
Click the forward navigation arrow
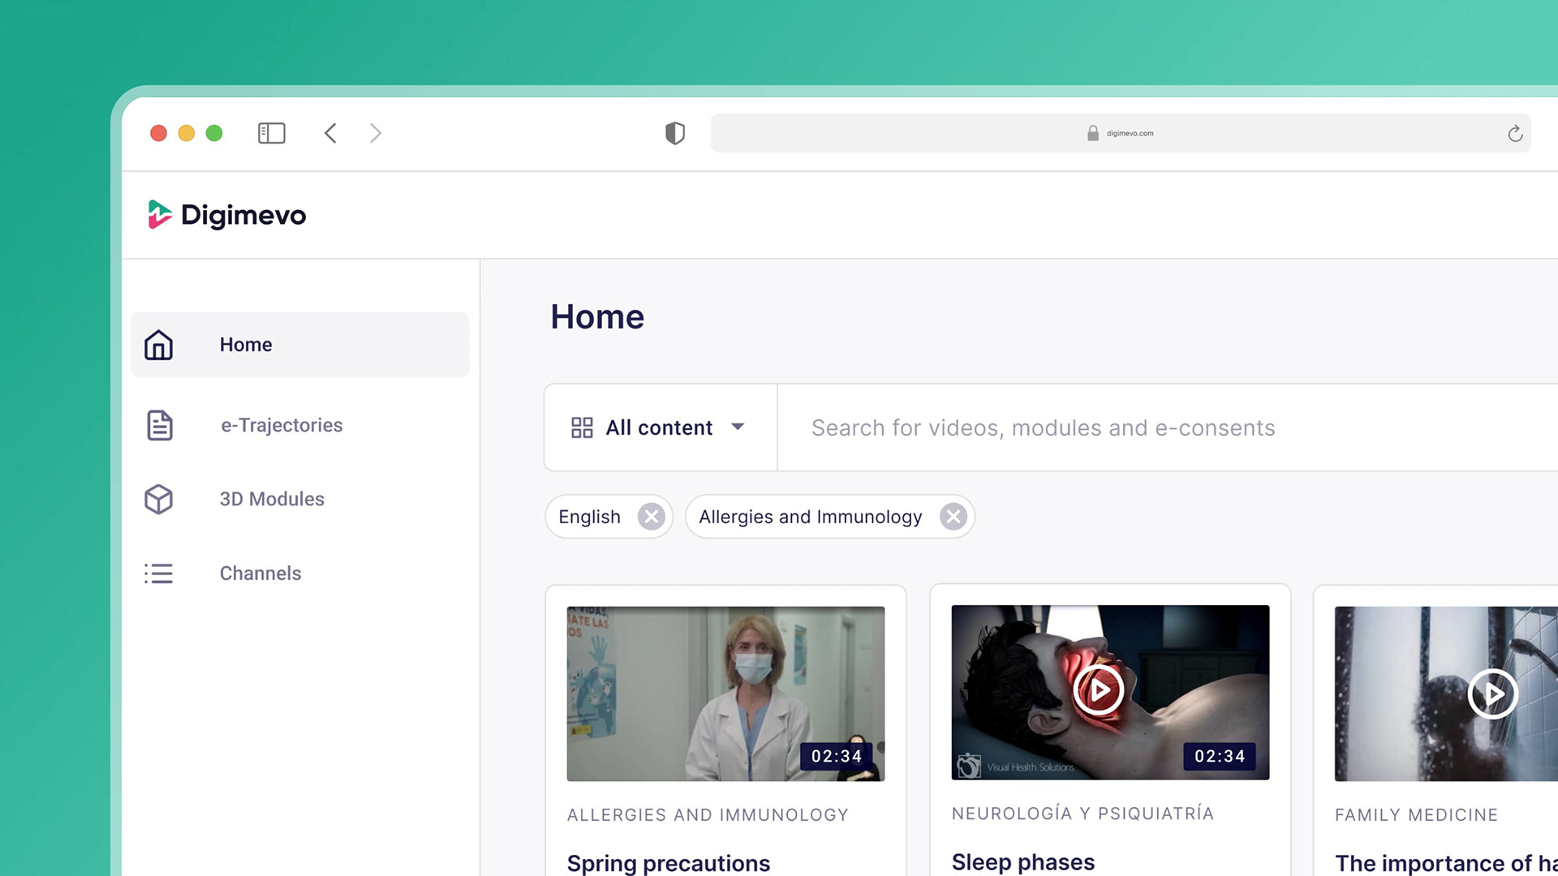click(x=375, y=133)
